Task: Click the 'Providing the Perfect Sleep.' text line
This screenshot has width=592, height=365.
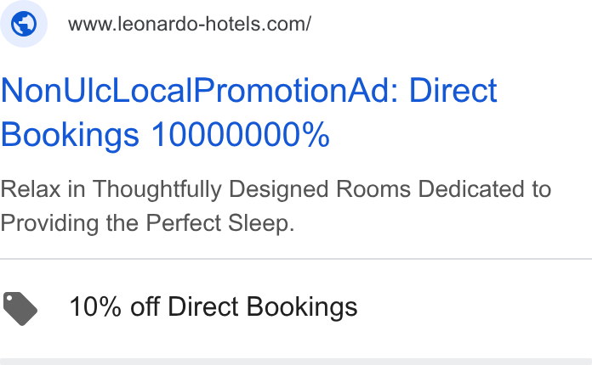Action: [147, 222]
